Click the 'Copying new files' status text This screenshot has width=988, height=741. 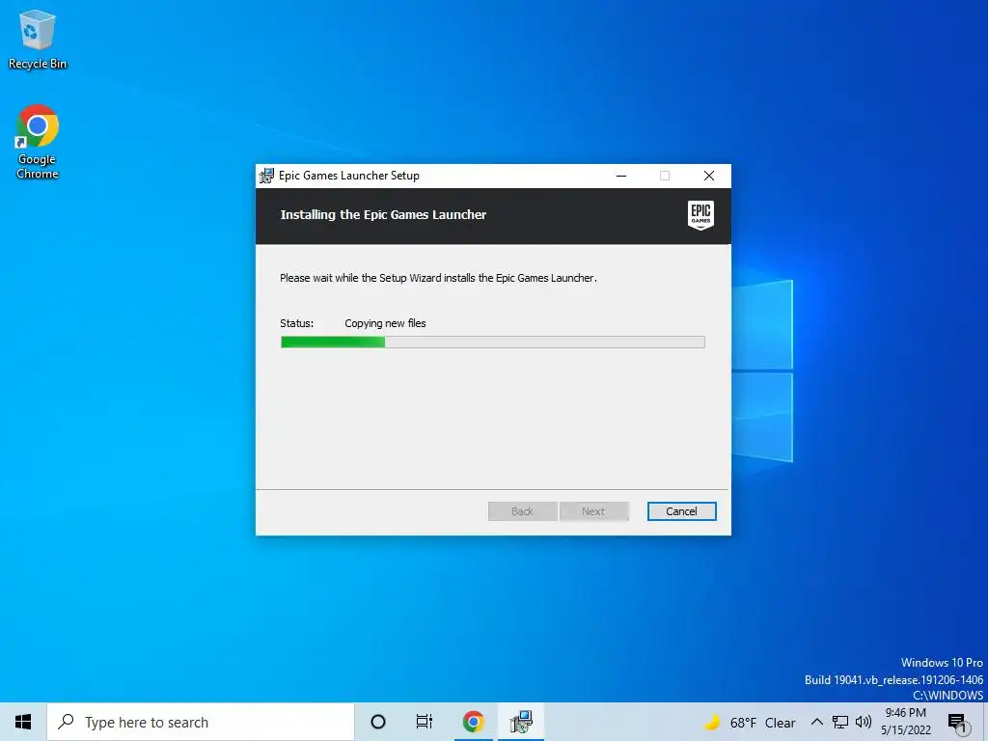tap(385, 323)
